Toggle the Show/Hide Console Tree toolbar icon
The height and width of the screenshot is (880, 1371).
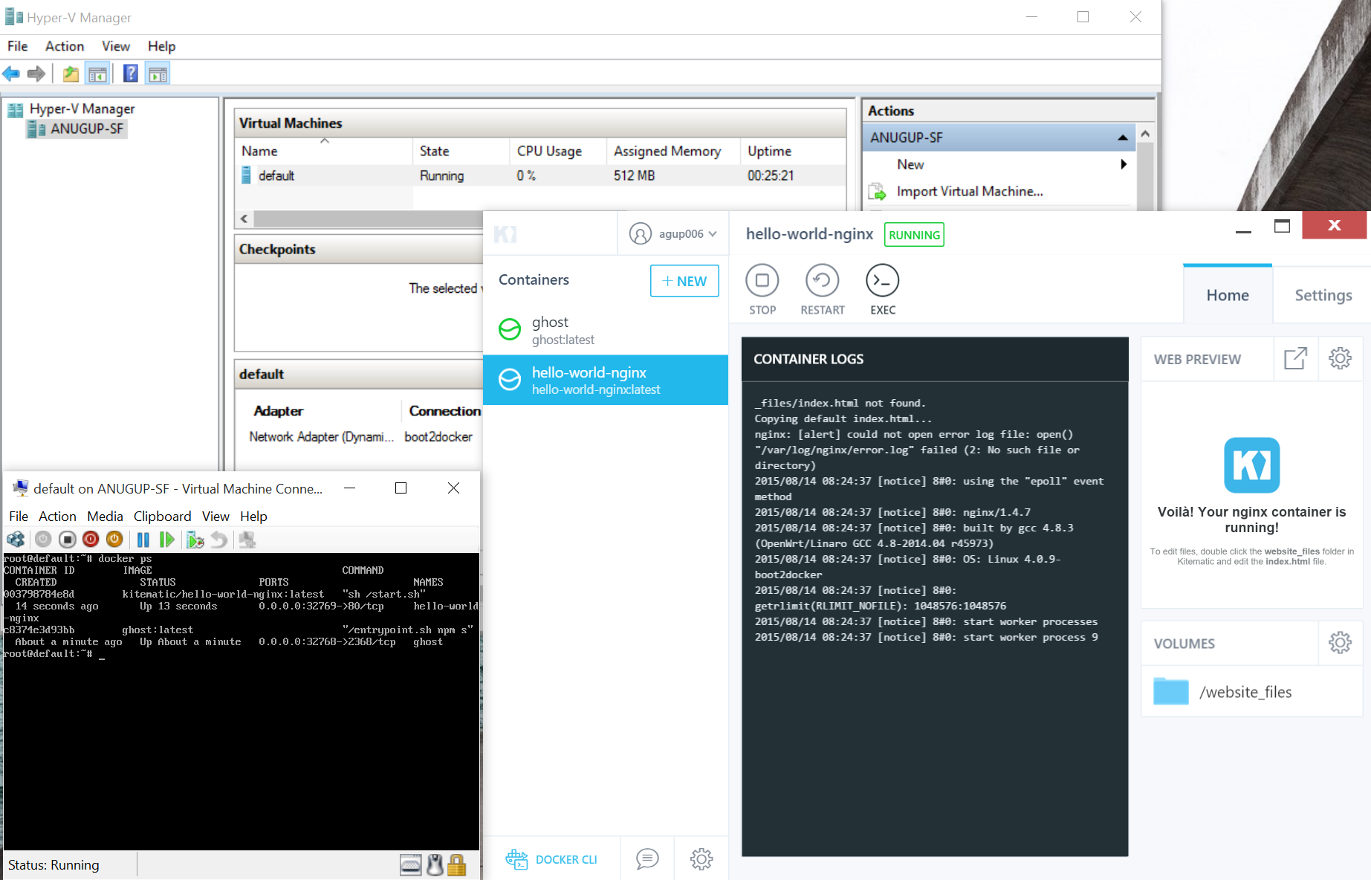tap(97, 74)
